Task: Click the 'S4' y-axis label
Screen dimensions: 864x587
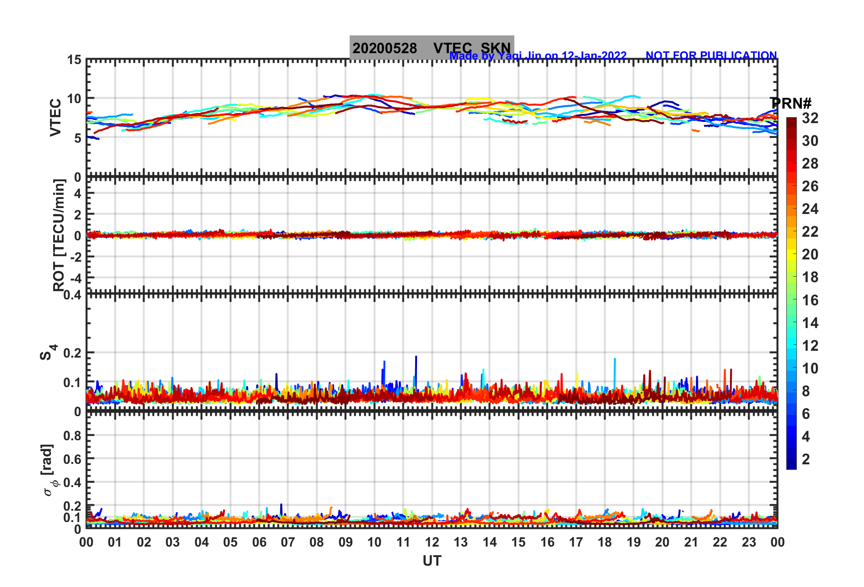Action: [x=48, y=353]
